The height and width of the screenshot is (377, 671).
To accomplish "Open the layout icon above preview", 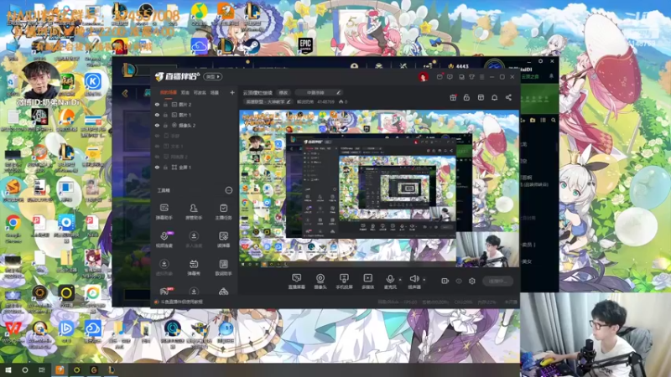I will click(481, 97).
